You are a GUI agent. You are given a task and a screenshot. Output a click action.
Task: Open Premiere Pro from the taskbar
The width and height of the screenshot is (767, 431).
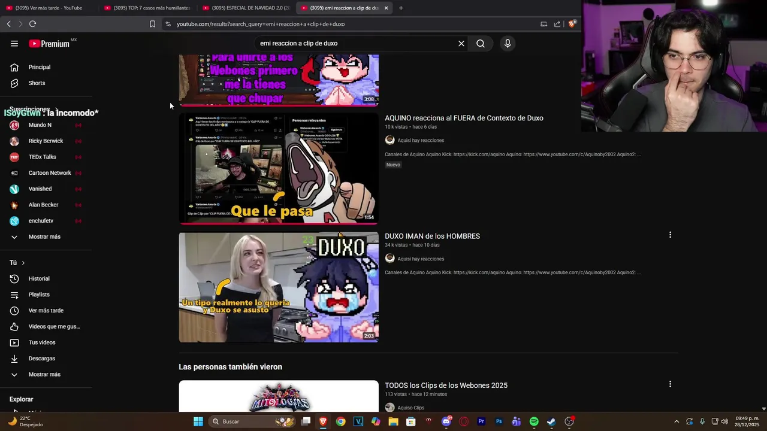pos(481,421)
